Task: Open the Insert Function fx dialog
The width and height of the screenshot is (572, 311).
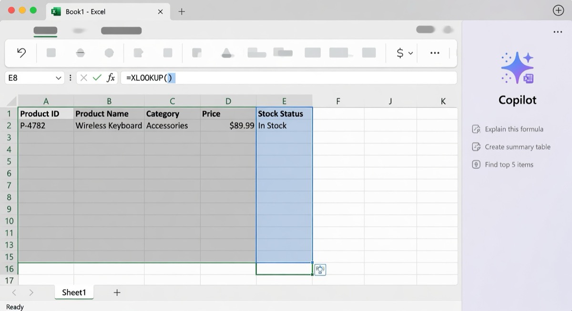Action: (111, 78)
